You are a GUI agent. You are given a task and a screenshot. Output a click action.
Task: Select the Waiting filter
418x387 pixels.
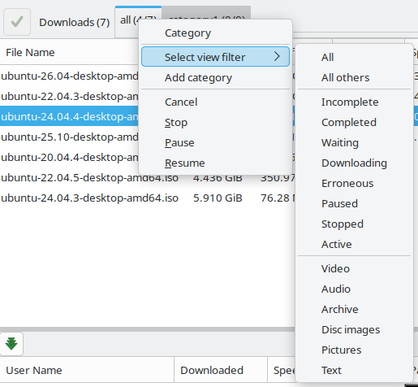(x=354, y=143)
